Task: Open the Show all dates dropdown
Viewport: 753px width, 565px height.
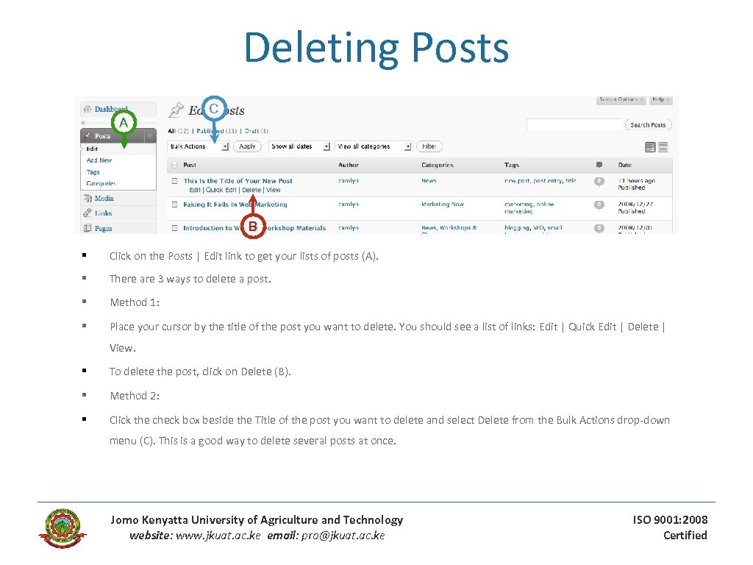Action: [299, 146]
